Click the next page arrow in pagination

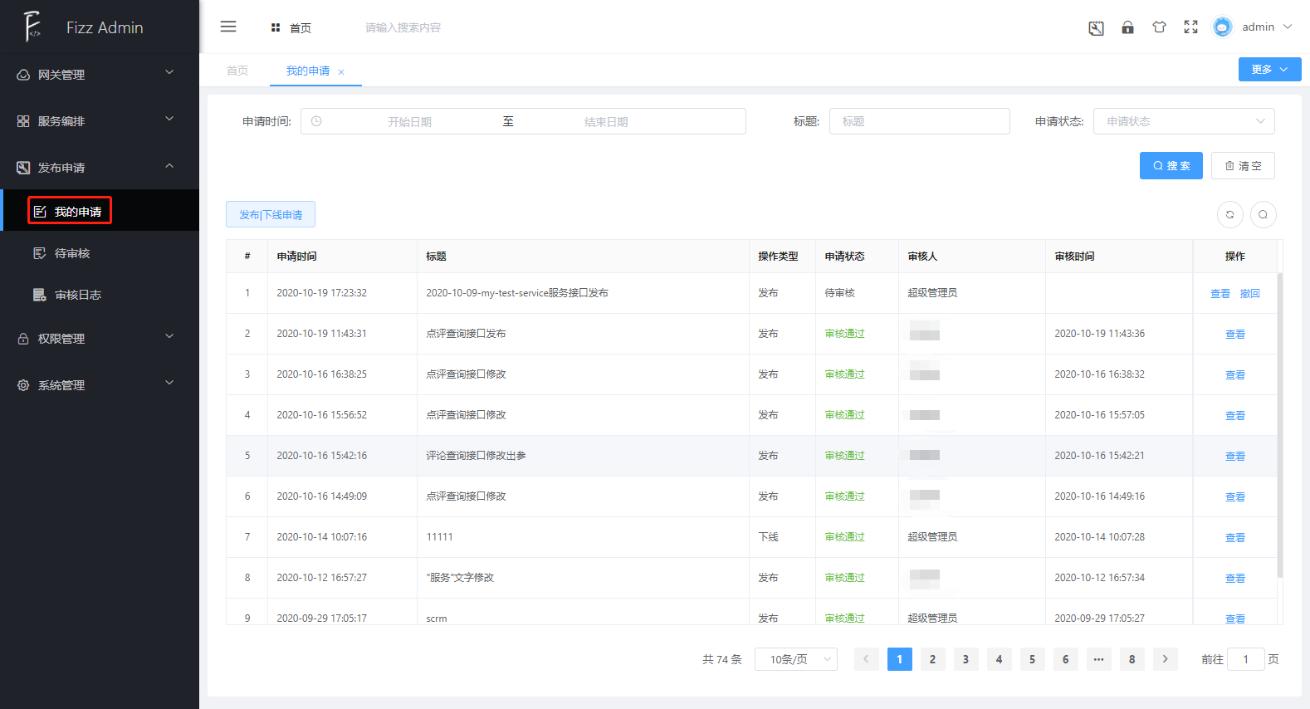pyautogui.click(x=1165, y=659)
